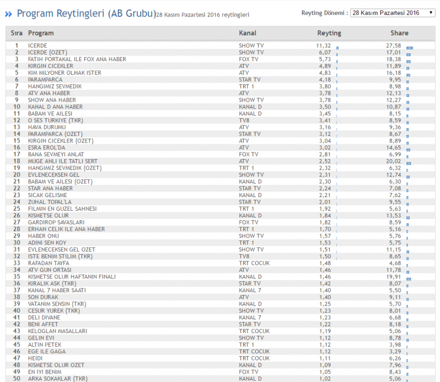Click the HEIDI program
This screenshot has width=440, height=382.
(35, 358)
